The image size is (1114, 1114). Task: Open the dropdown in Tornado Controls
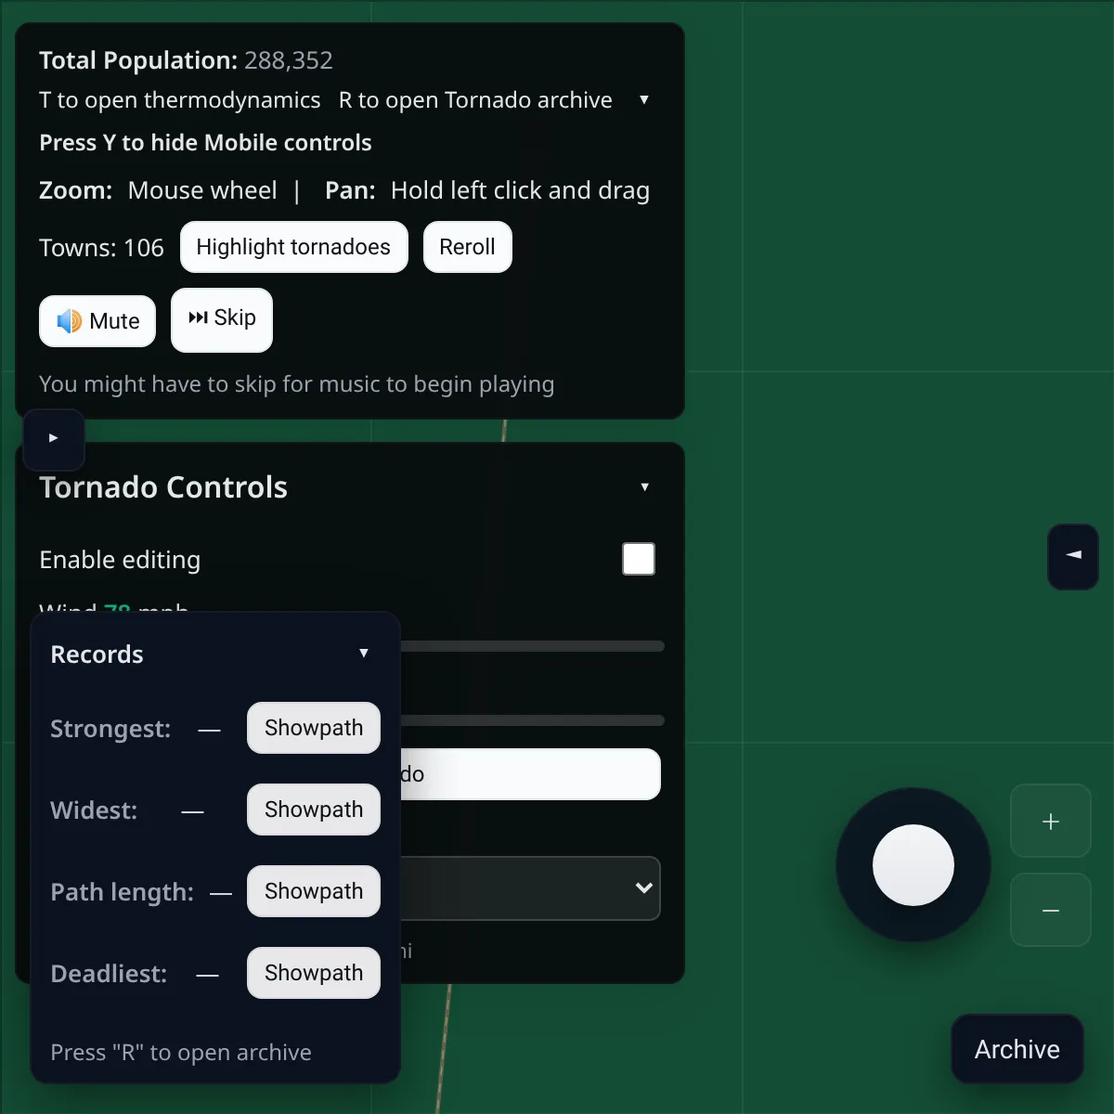(531, 888)
